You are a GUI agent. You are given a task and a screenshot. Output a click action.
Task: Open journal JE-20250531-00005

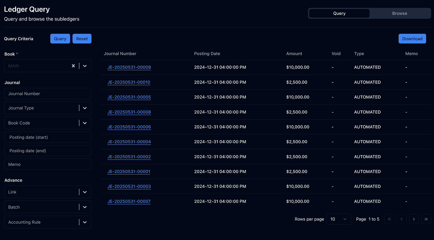(129, 97)
